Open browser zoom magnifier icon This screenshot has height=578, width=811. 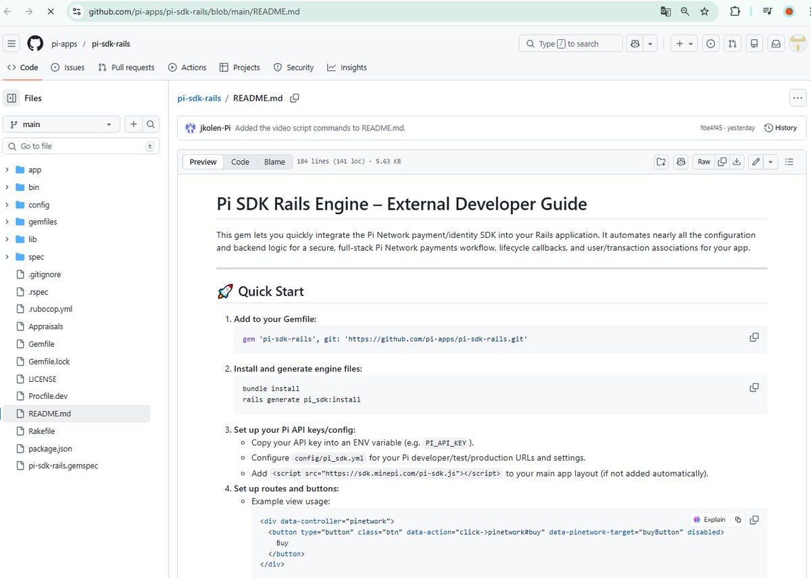(685, 11)
